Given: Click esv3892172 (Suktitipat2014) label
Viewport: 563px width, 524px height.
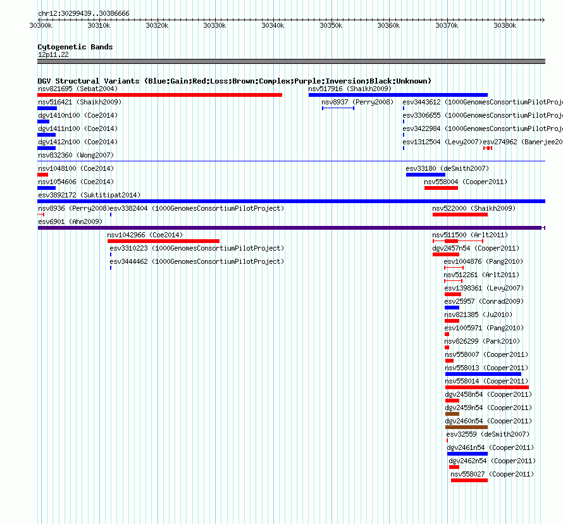Looking at the screenshot, I should pos(89,195).
